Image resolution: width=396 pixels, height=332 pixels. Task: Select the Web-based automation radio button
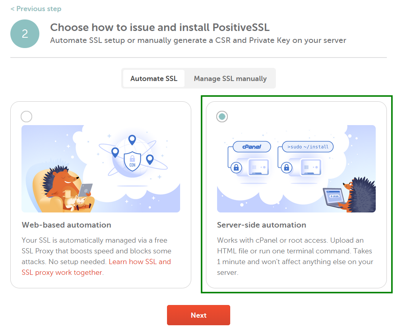(26, 116)
